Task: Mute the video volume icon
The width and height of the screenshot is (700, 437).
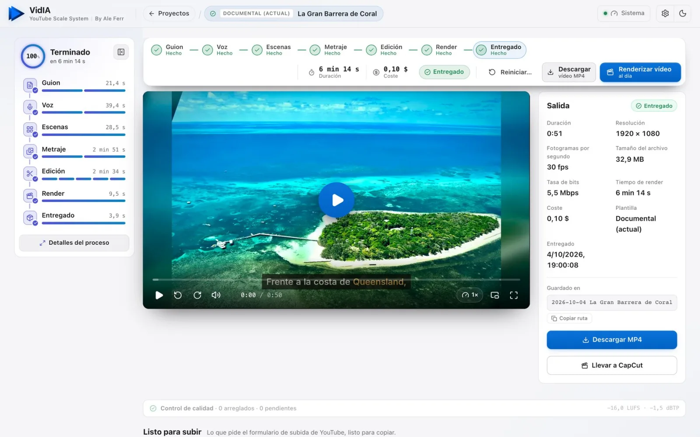Action: point(216,295)
